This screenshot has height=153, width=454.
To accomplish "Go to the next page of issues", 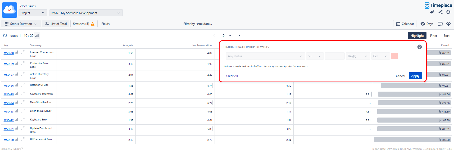I will (239, 35).
